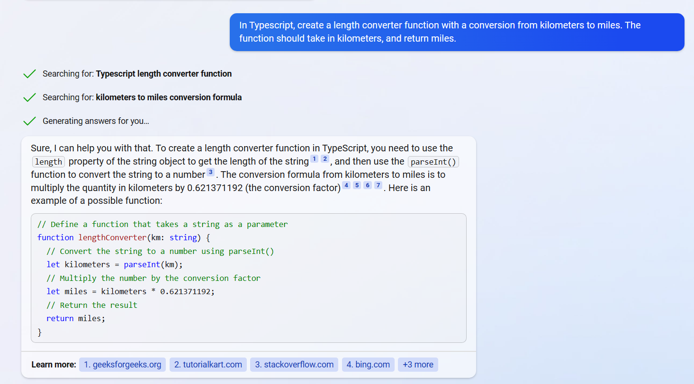
Task: Click the 'Typescript length converter function' search query
Action: point(163,74)
